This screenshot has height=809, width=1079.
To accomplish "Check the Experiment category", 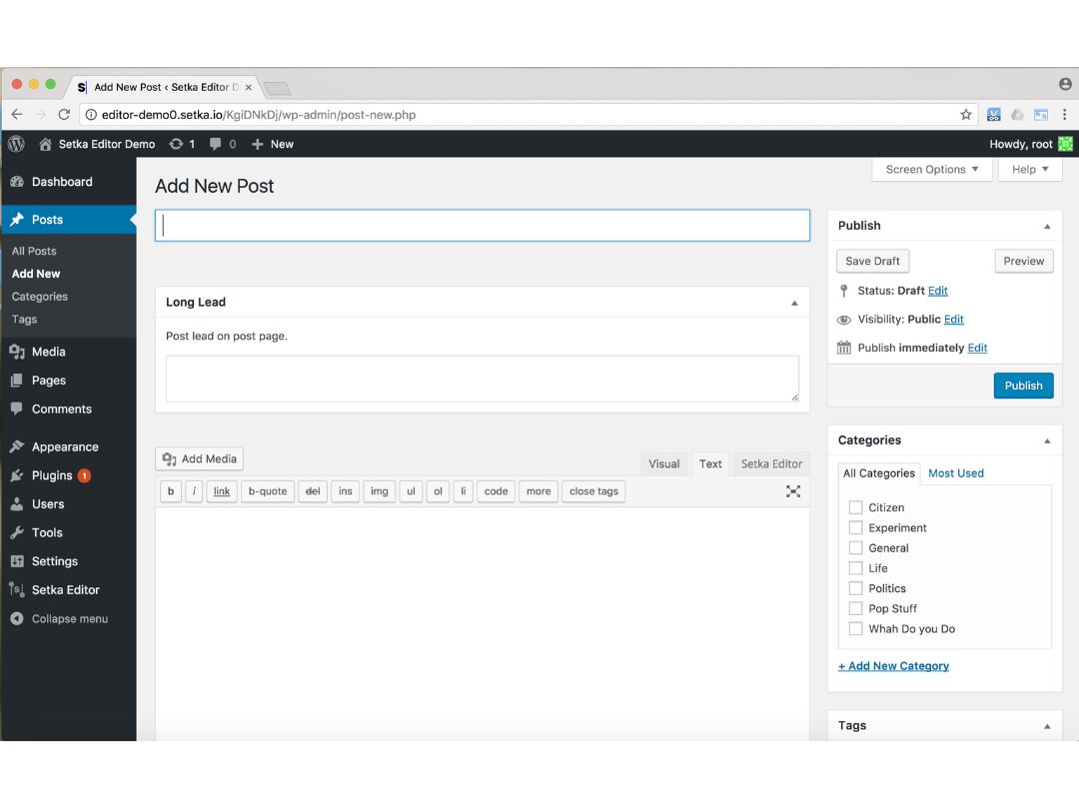I will pyautogui.click(x=855, y=527).
